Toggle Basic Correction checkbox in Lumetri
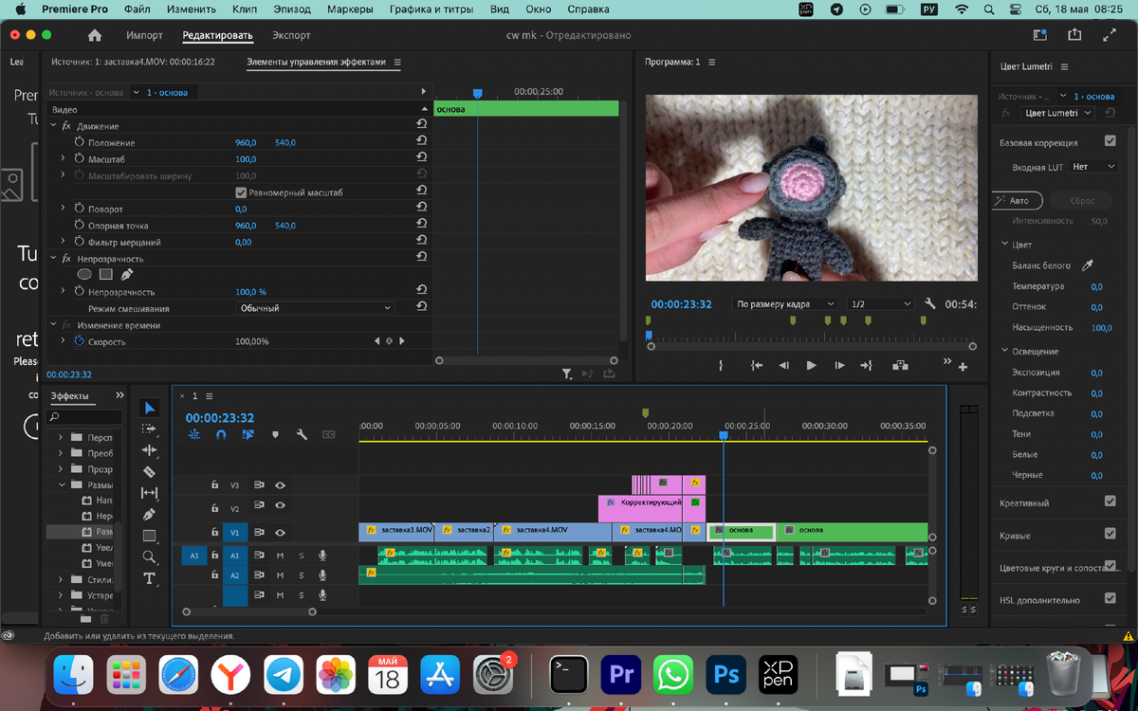This screenshot has height=711, width=1138. [1110, 141]
